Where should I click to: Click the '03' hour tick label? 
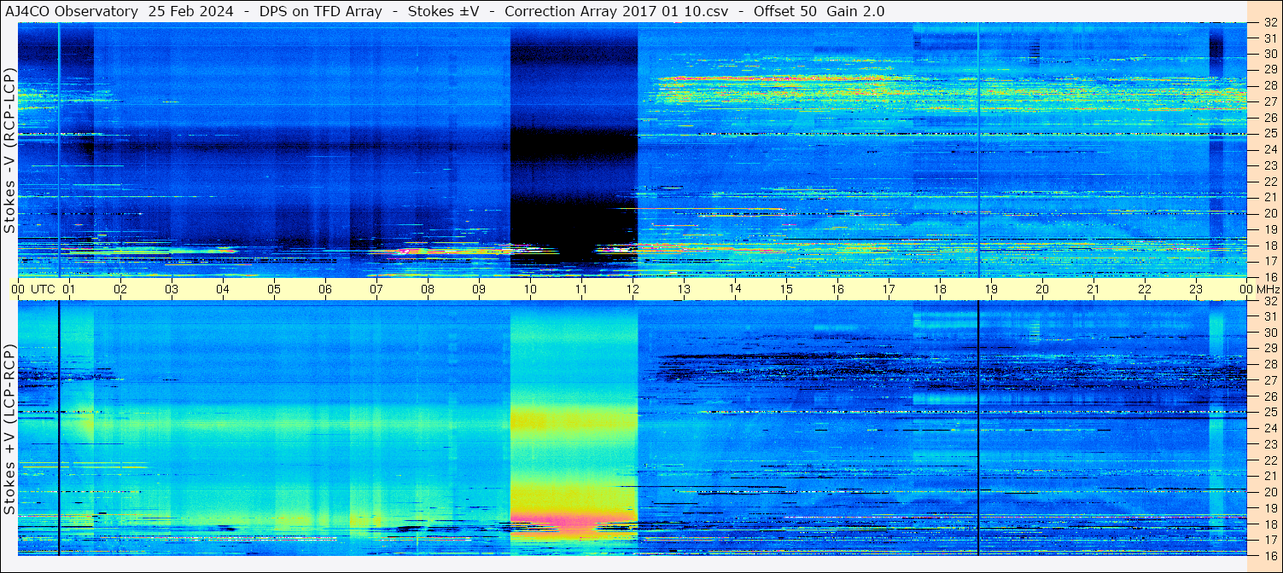[x=172, y=289]
